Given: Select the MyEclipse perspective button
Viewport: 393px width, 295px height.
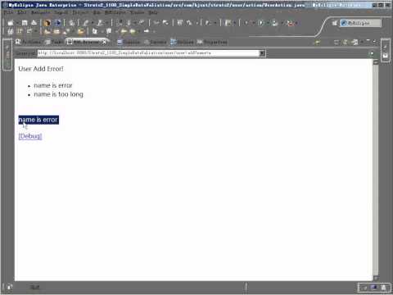Looking at the screenshot, I should 360,23.
